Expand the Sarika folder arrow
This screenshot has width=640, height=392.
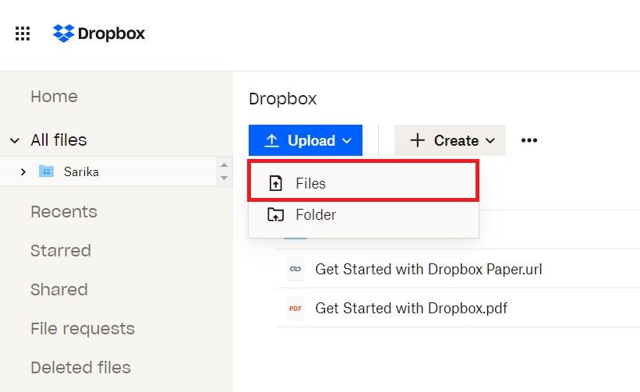coord(23,171)
